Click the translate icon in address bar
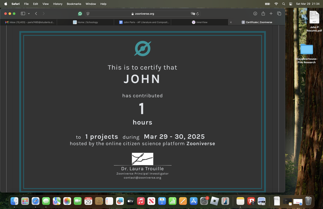 tap(193, 14)
